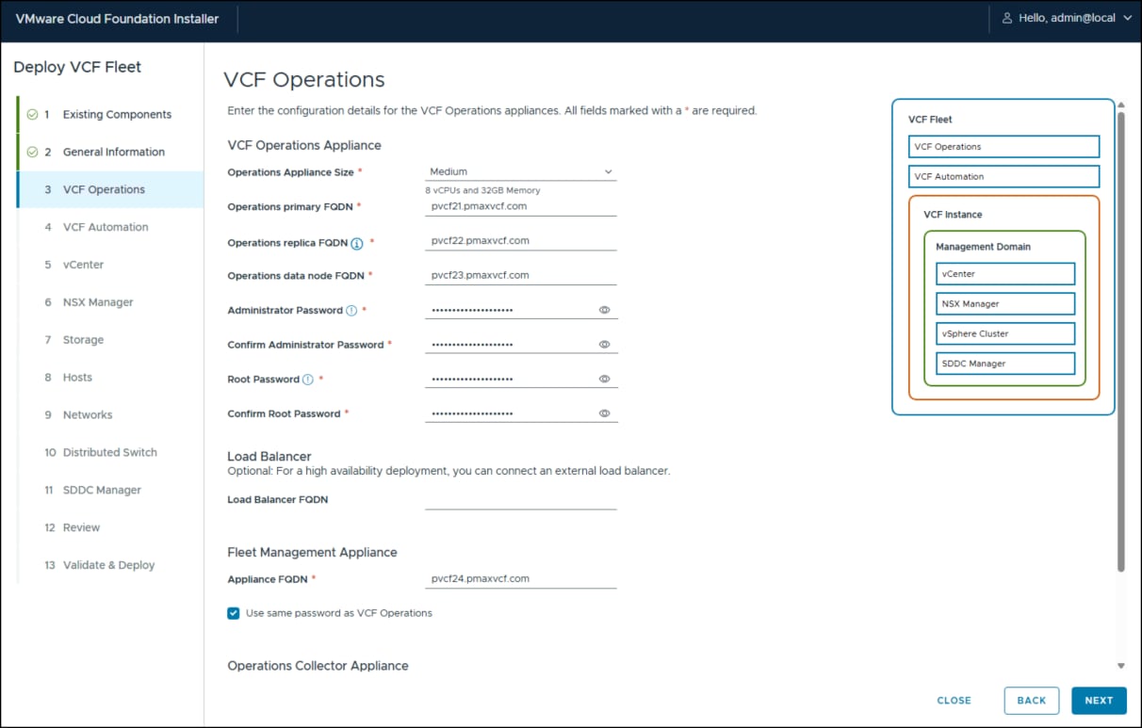This screenshot has width=1142, height=728.
Task: Click VCF Operations box in the fleet diagram
Action: [1004, 147]
